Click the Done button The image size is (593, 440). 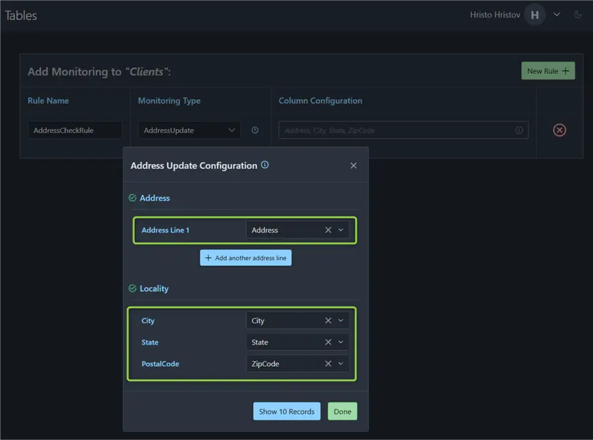pyautogui.click(x=342, y=411)
